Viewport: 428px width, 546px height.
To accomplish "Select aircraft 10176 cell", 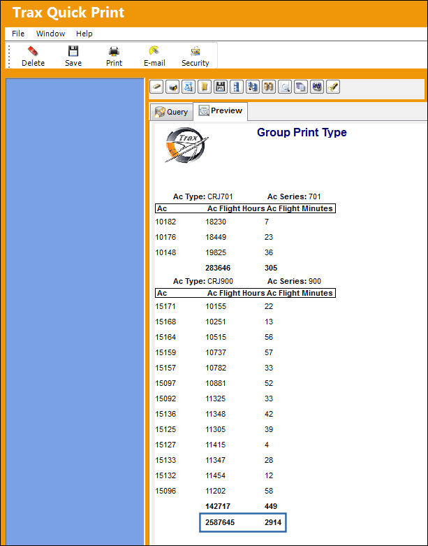I will tap(165, 237).
